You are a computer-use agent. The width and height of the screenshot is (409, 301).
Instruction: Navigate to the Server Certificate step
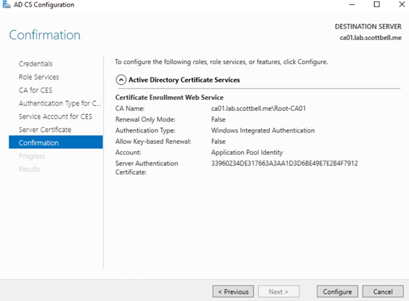point(45,129)
